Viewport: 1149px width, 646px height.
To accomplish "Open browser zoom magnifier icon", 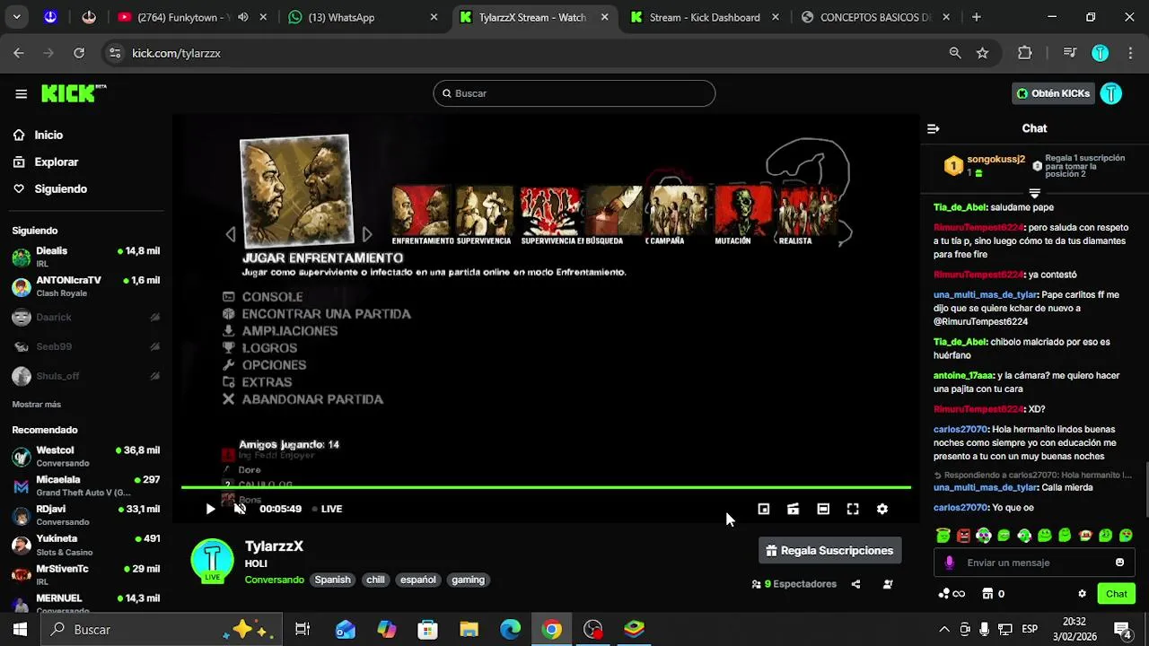I will 955,53.
